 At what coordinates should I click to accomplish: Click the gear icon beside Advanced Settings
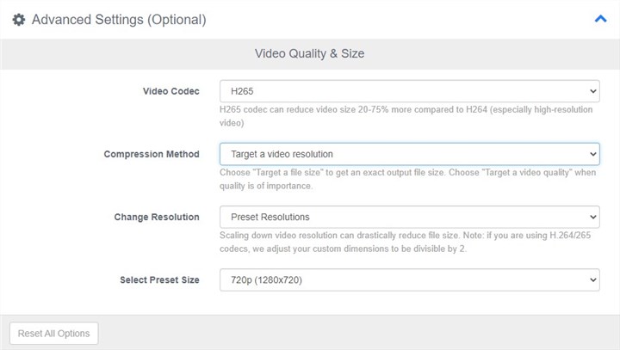(18, 19)
